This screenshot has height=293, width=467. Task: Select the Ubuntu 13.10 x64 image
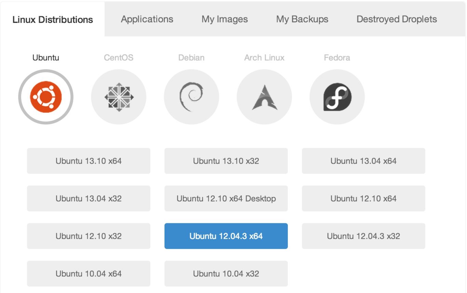(x=89, y=161)
